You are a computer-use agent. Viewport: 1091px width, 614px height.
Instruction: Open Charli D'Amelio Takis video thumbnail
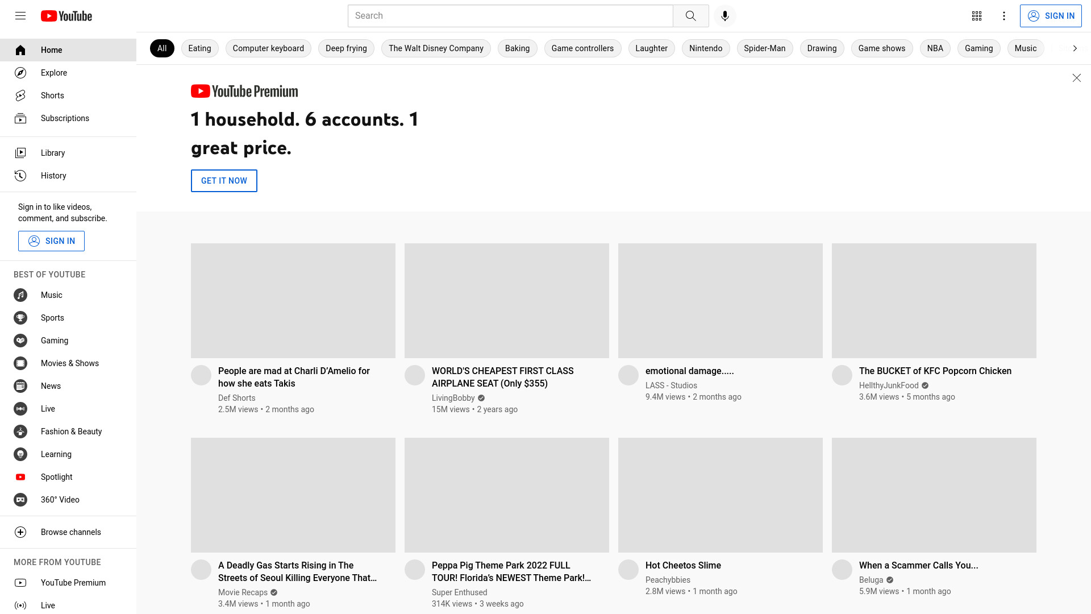[293, 301]
